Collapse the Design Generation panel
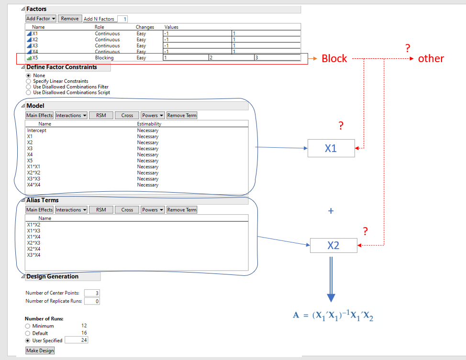 [x=22, y=276]
